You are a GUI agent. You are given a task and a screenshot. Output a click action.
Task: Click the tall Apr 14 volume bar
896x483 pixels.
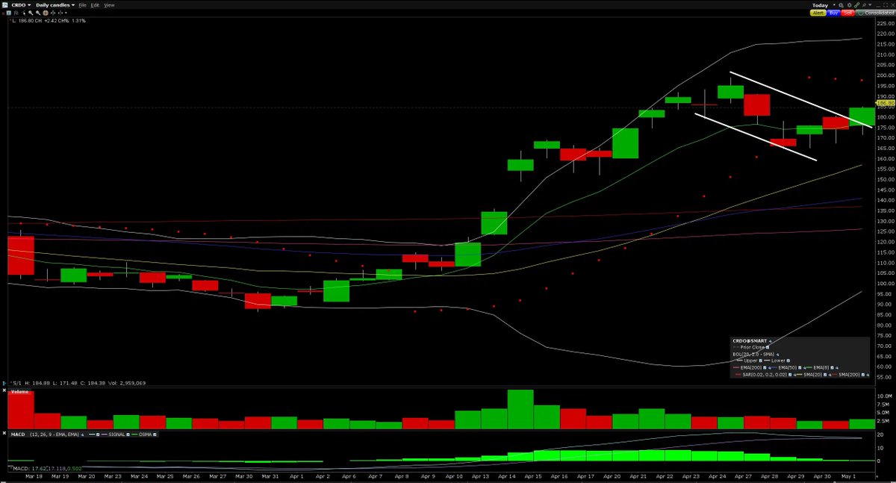coord(520,409)
